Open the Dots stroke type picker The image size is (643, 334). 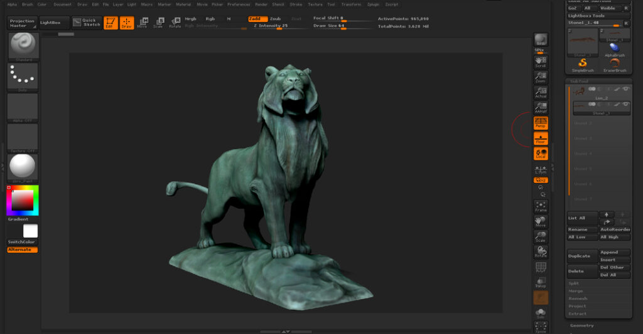[23, 76]
